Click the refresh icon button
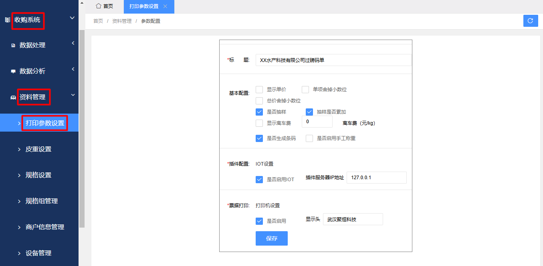Viewport: 543px width, 266px height. (x=531, y=21)
